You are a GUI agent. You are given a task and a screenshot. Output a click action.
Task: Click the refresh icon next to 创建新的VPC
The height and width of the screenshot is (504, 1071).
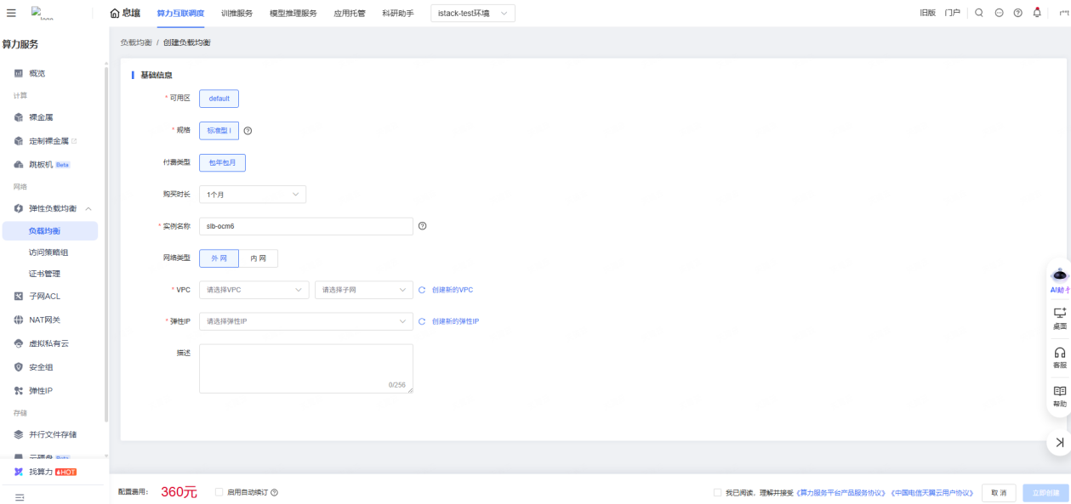421,290
